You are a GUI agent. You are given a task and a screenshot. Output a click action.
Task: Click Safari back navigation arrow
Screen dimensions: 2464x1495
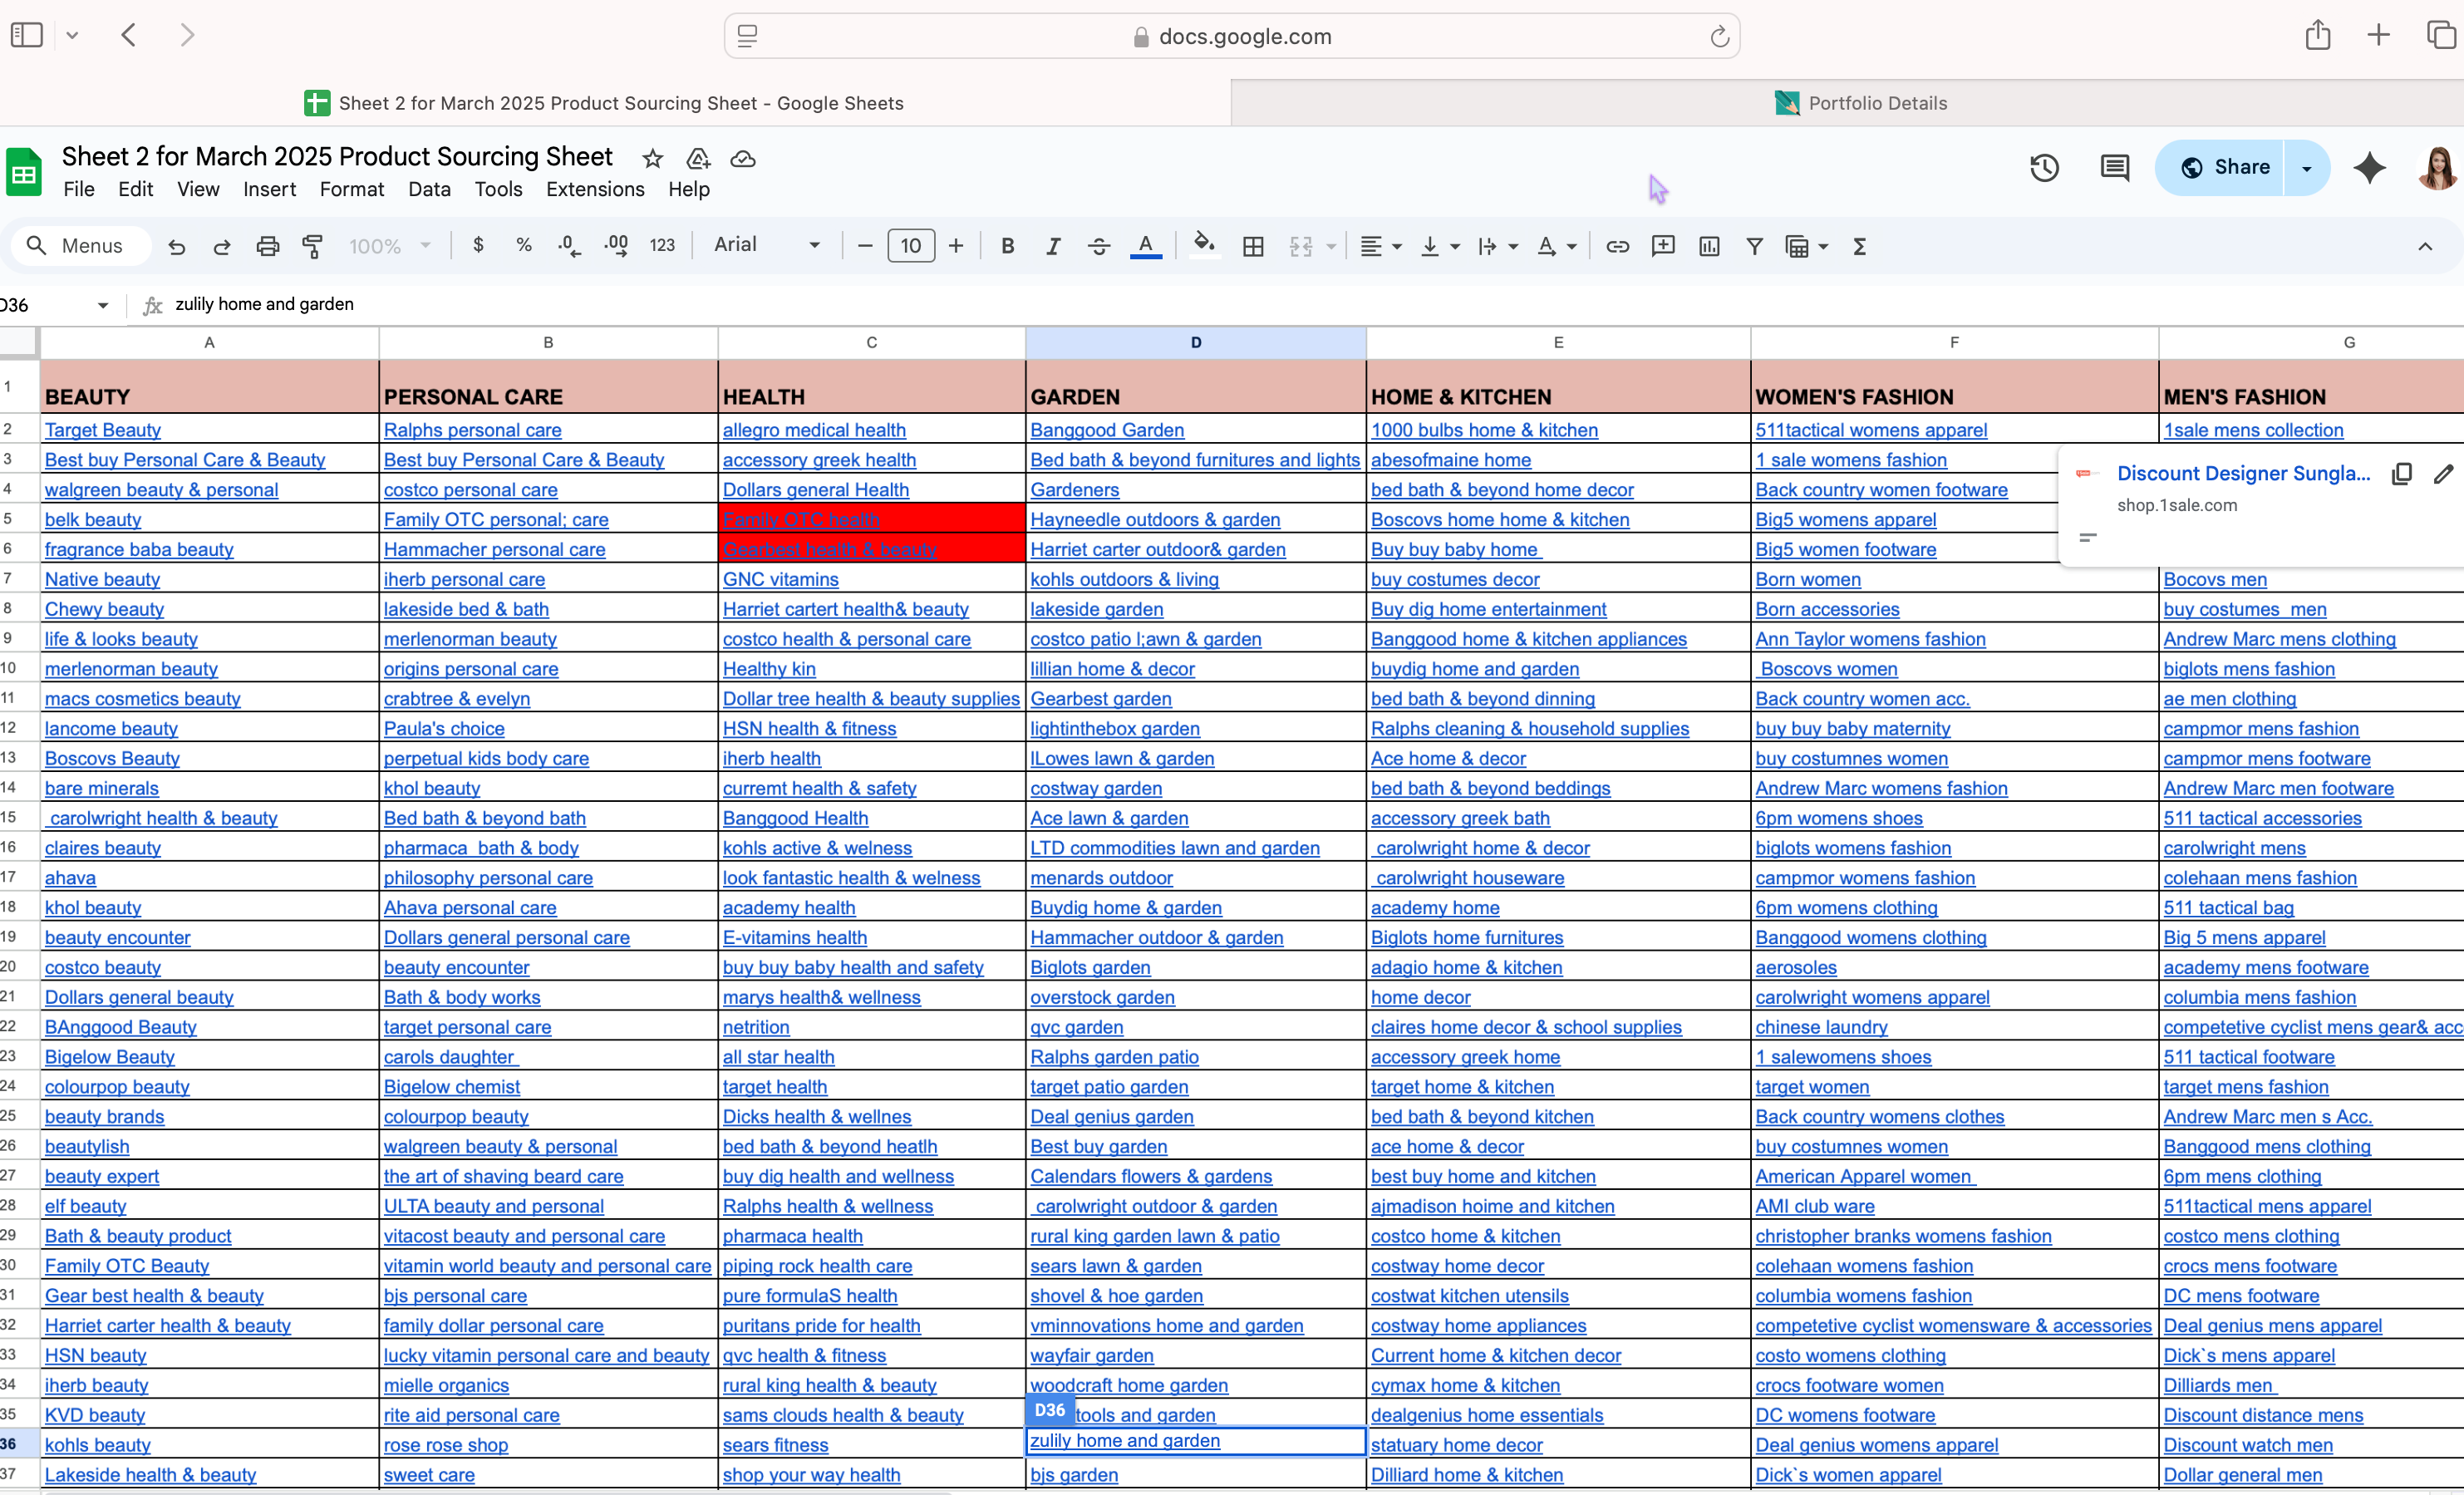(x=129, y=35)
